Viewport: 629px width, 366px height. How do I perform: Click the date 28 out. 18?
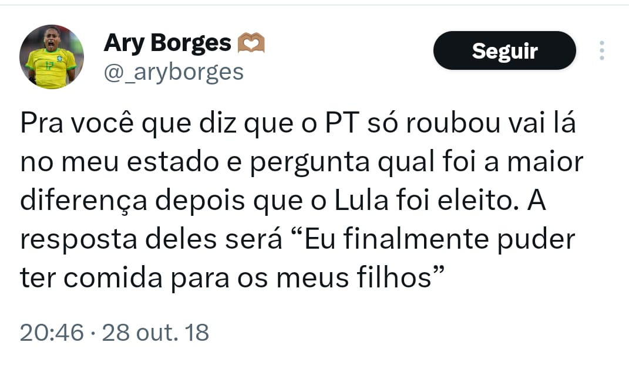(x=155, y=333)
